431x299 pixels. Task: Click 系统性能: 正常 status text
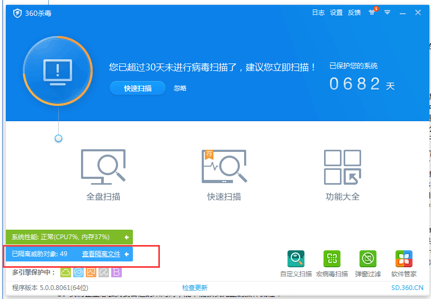pos(60,237)
